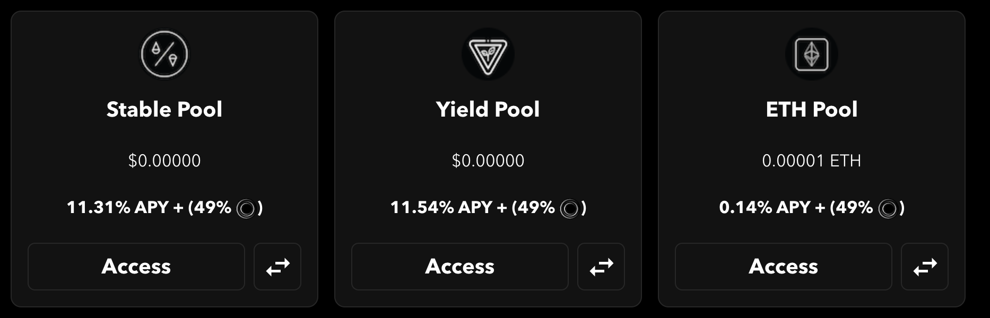Click the ETH Pool heading text
The width and height of the screenshot is (990, 318).
click(811, 110)
